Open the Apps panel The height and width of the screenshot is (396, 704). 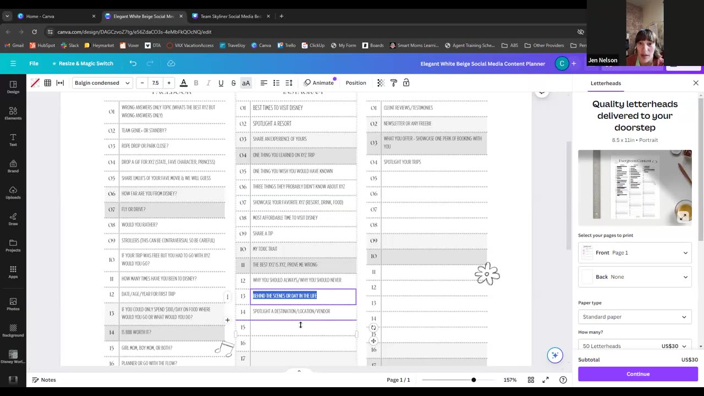click(x=13, y=272)
